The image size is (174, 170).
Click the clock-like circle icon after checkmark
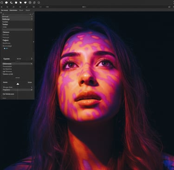pyautogui.click(x=39, y=3)
